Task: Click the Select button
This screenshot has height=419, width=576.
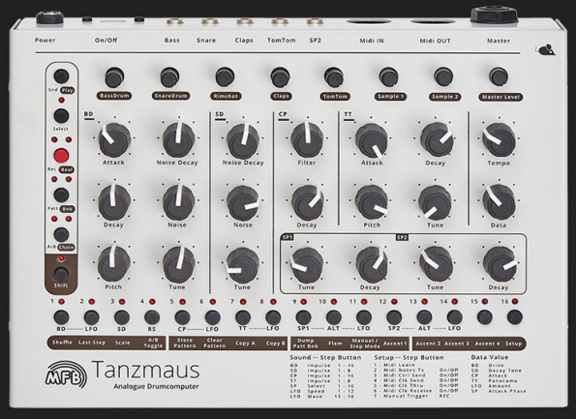Action: pos(61,116)
